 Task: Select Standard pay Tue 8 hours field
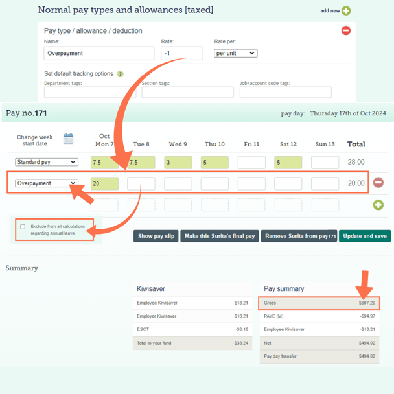(x=141, y=162)
